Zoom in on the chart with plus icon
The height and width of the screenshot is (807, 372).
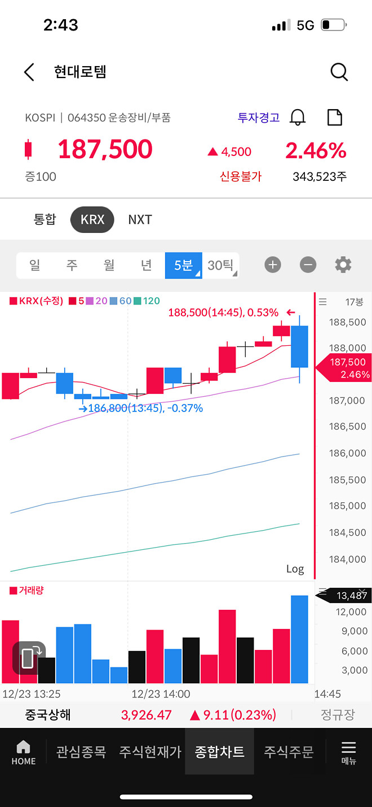click(x=273, y=264)
